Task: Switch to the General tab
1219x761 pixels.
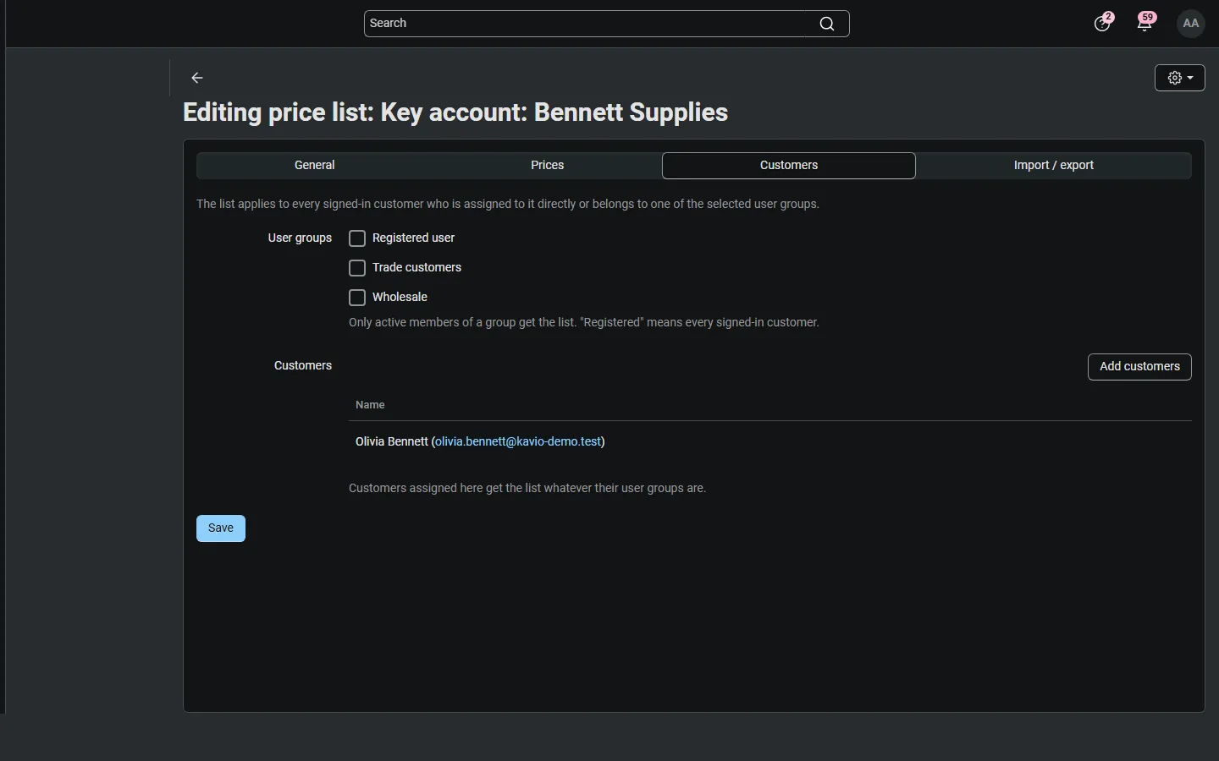Action: (315, 166)
